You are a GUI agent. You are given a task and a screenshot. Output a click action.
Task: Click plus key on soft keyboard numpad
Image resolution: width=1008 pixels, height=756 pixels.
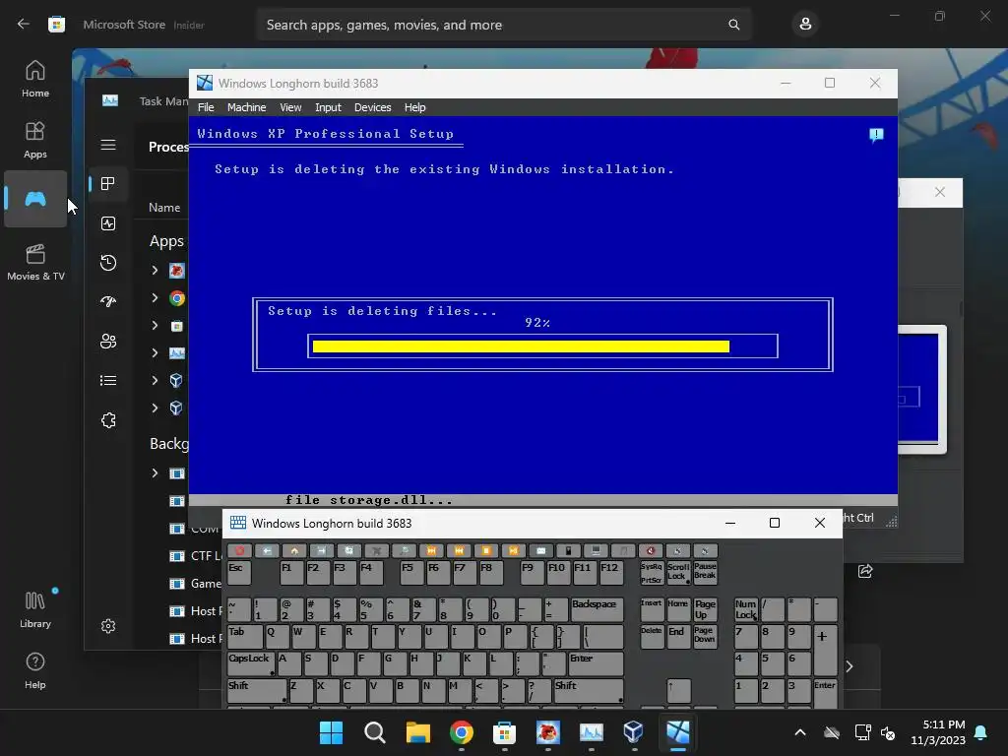826,650
